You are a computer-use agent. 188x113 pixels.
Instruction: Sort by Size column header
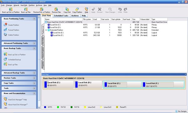click(x=135, y=19)
